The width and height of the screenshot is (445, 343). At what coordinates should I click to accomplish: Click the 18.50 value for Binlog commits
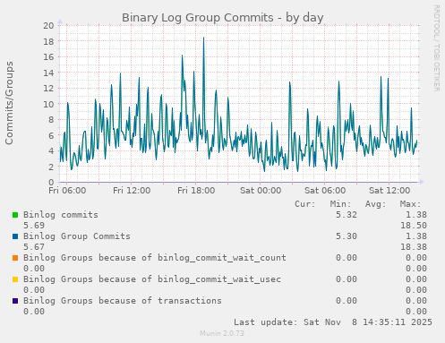tap(414, 226)
